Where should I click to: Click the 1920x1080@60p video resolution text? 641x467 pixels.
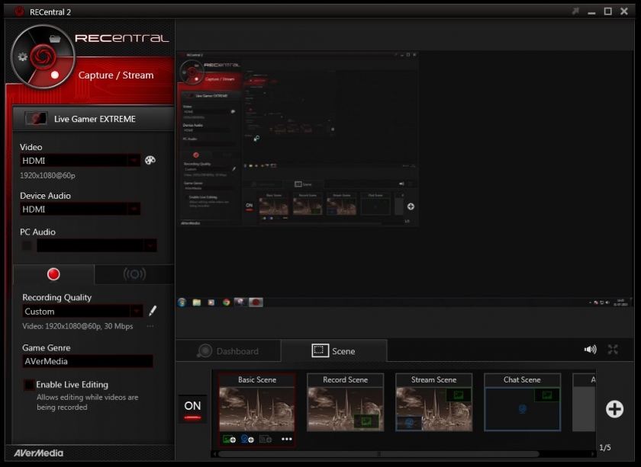tap(47, 175)
